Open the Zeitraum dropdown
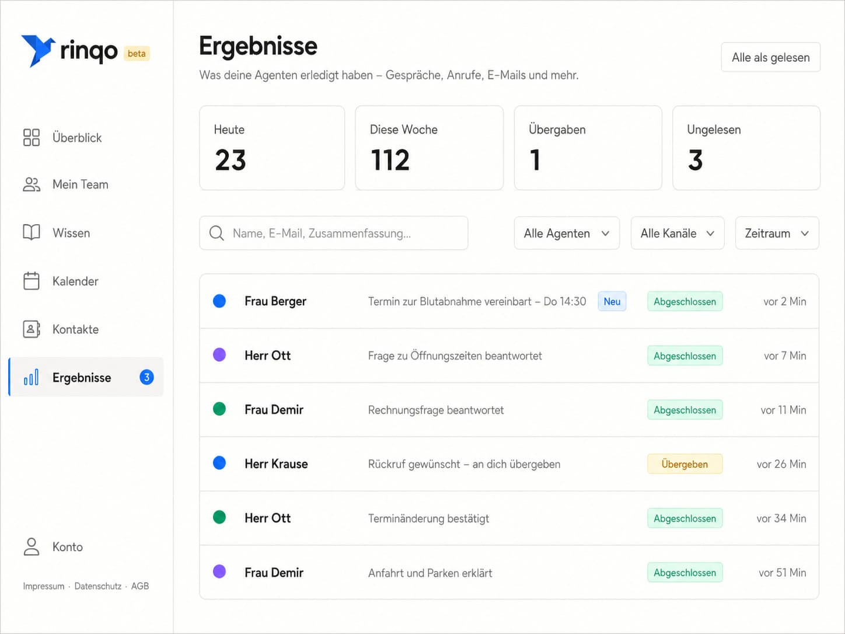Image resolution: width=845 pixels, height=634 pixels. click(777, 233)
